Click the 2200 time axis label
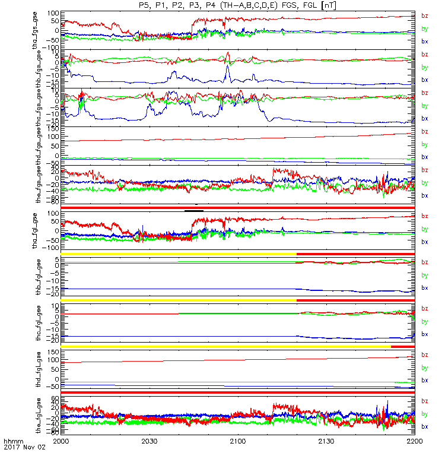 [415, 441]
